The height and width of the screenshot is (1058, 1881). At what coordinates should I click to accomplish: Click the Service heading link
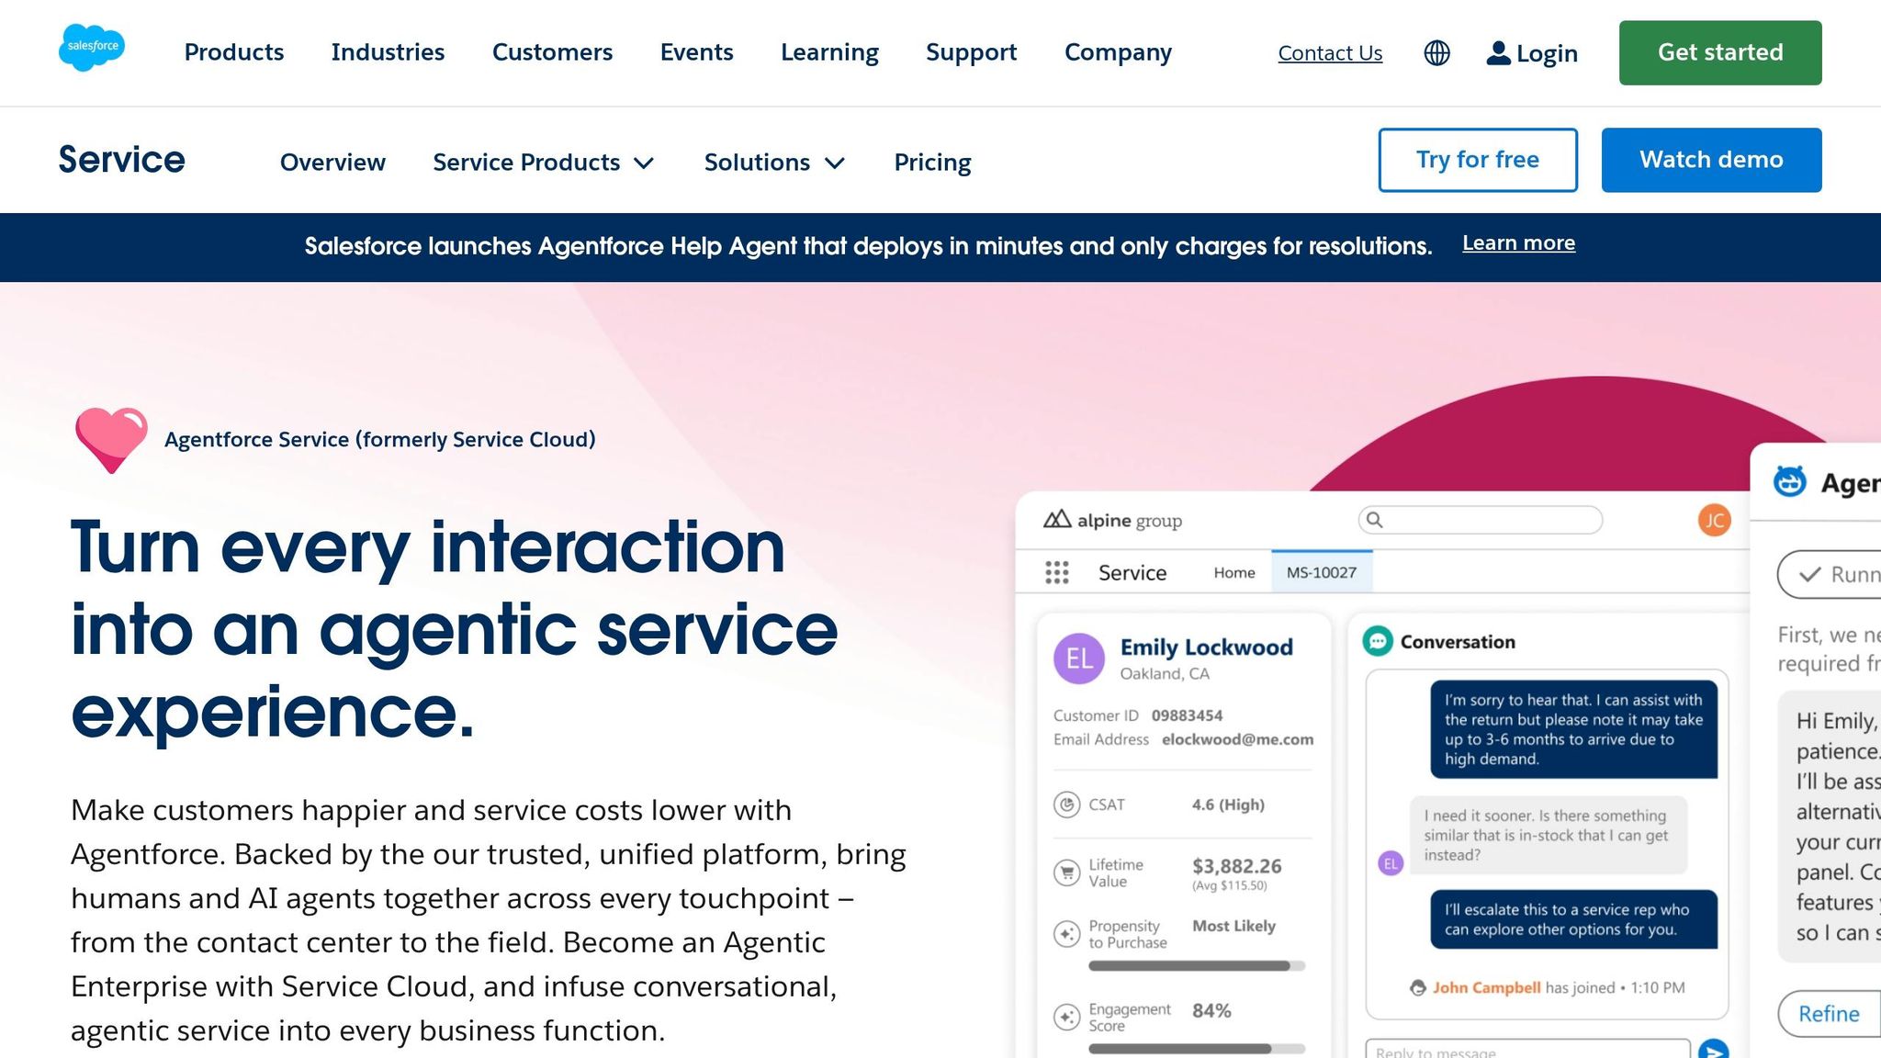[x=121, y=160]
